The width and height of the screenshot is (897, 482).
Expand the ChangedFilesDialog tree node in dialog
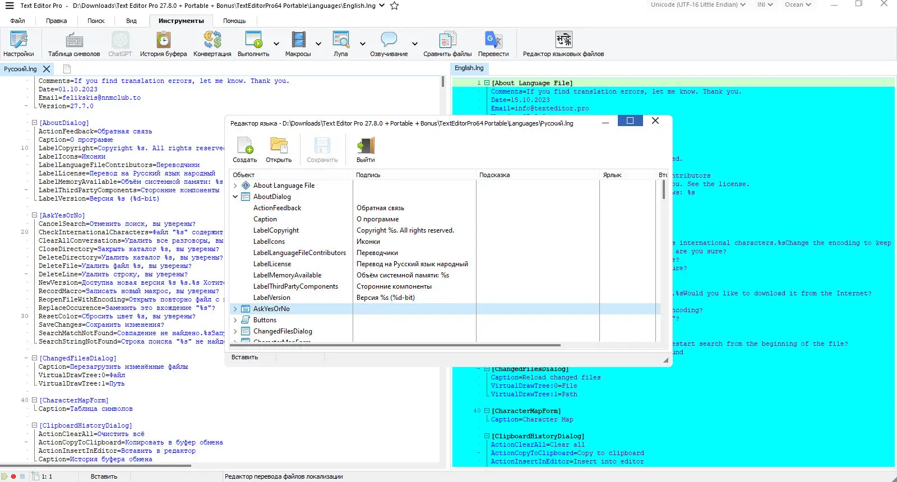(x=235, y=331)
